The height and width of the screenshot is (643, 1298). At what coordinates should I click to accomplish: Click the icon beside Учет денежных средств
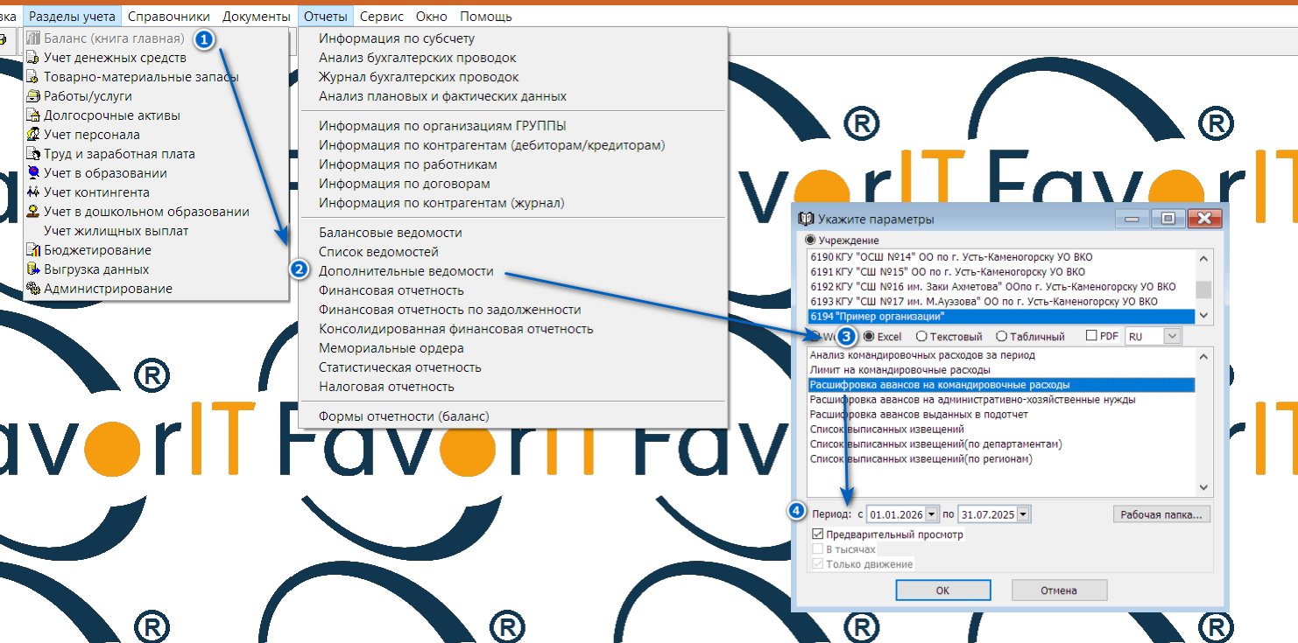pyautogui.click(x=34, y=58)
